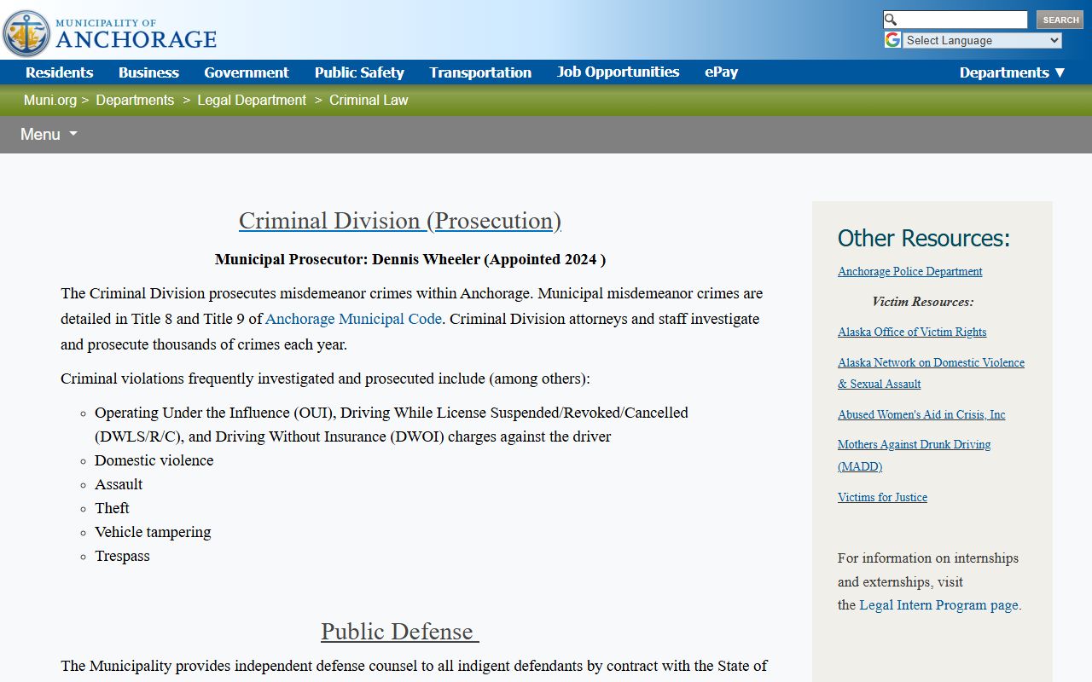Click inside the site search text box
This screenshot has height=682, width=1092.
(x=962, y=20)
